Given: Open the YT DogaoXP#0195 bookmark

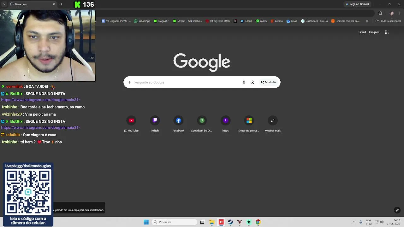Looking at the screenshot, I should [x=116, y=21].
